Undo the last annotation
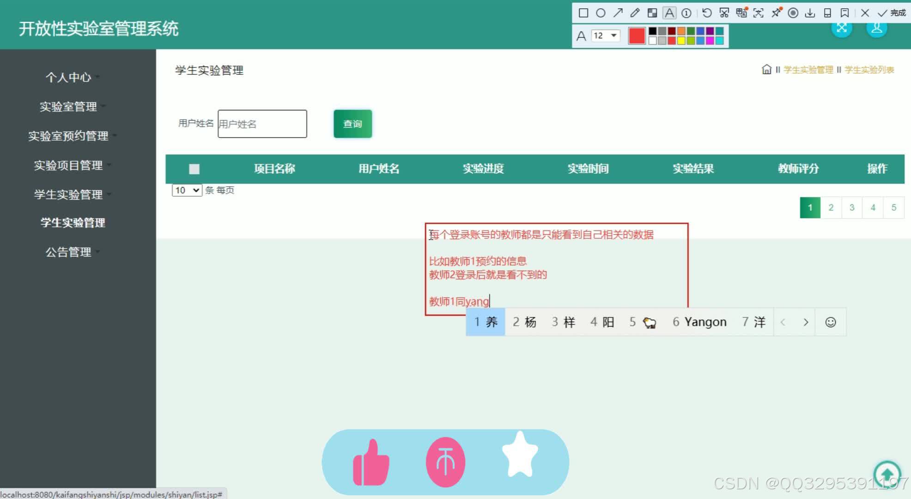 point(707,13)
